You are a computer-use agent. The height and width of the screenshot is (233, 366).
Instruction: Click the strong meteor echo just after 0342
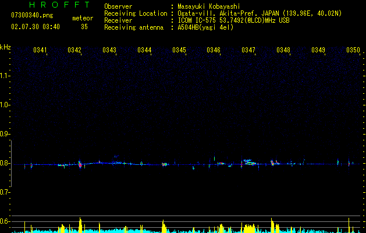pos(80,164)
